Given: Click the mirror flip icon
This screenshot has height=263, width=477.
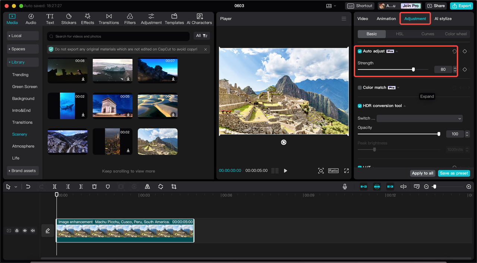Looking at the screenshot, I should [147, 187].
